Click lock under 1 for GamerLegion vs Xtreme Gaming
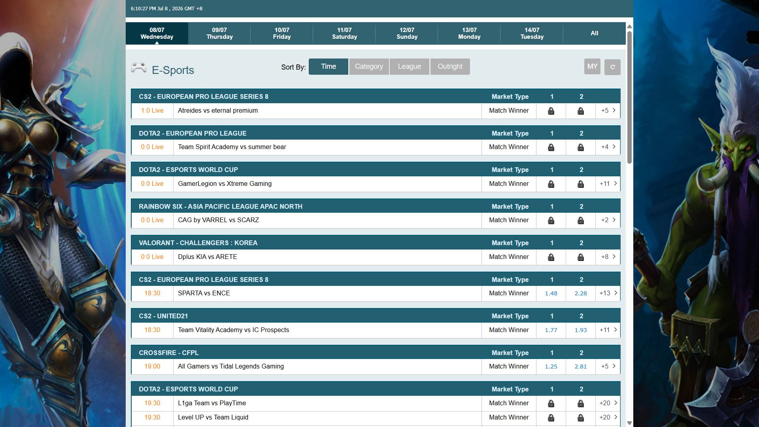The image size is (759, 427). pos(551,184)
